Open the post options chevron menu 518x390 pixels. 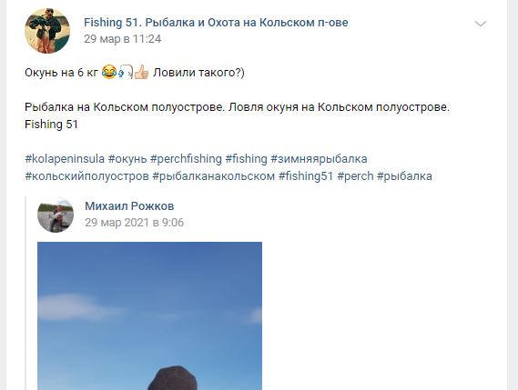tap(481, 24)
